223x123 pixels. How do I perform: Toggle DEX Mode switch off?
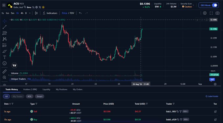pos(214,5)
